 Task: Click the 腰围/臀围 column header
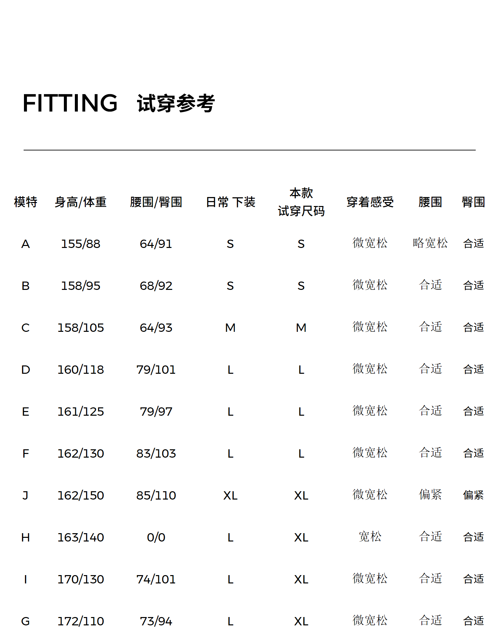click(156, 202)
